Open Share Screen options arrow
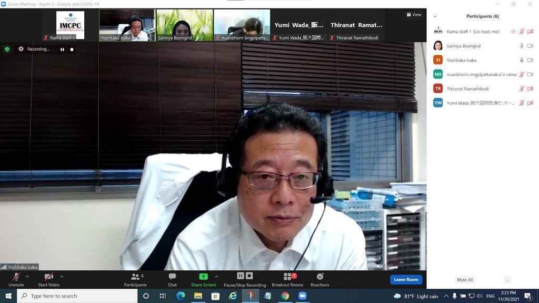539x303 pixels. 216,277
